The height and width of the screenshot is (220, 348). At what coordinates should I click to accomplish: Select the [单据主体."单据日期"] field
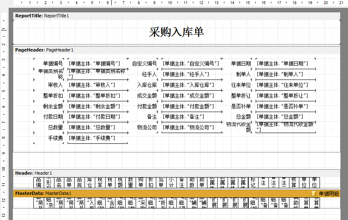pyautogui.click(x=285, y=63)
